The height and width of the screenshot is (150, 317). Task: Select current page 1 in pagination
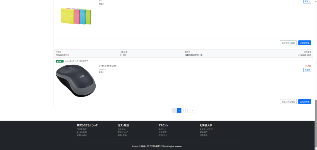(x=179, y=110)
